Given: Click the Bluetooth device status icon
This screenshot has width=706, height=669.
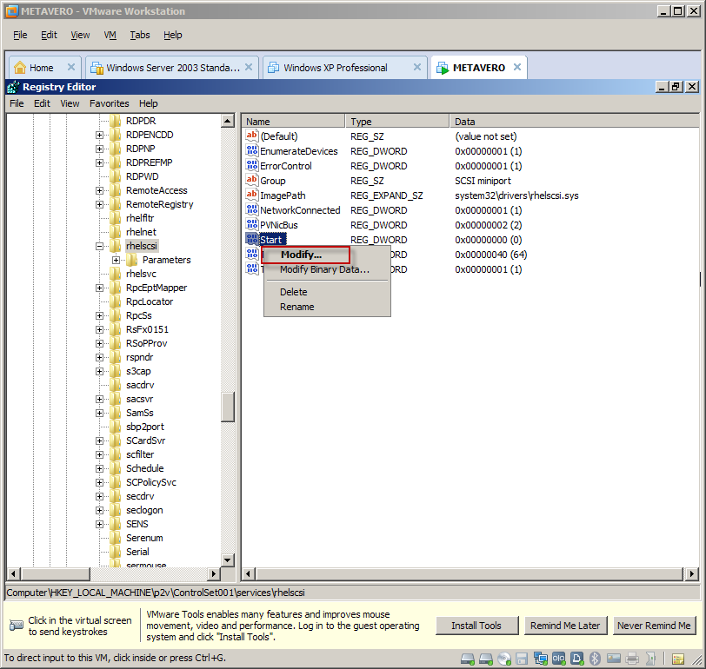Looking at the screenshot, I should (596, 659).
